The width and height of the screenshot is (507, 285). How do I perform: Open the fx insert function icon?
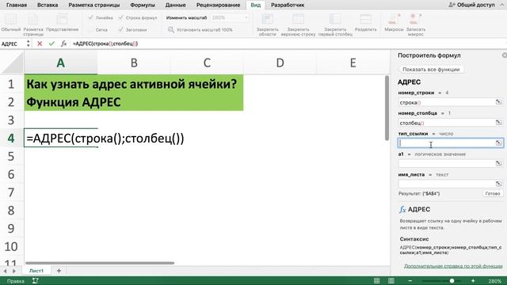(63, 44)
